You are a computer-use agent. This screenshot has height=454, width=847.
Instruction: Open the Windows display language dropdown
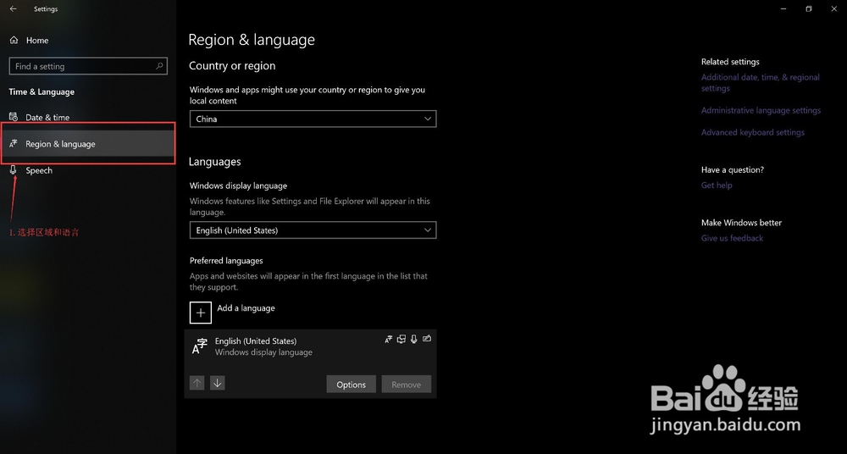[x=313, y=230]
